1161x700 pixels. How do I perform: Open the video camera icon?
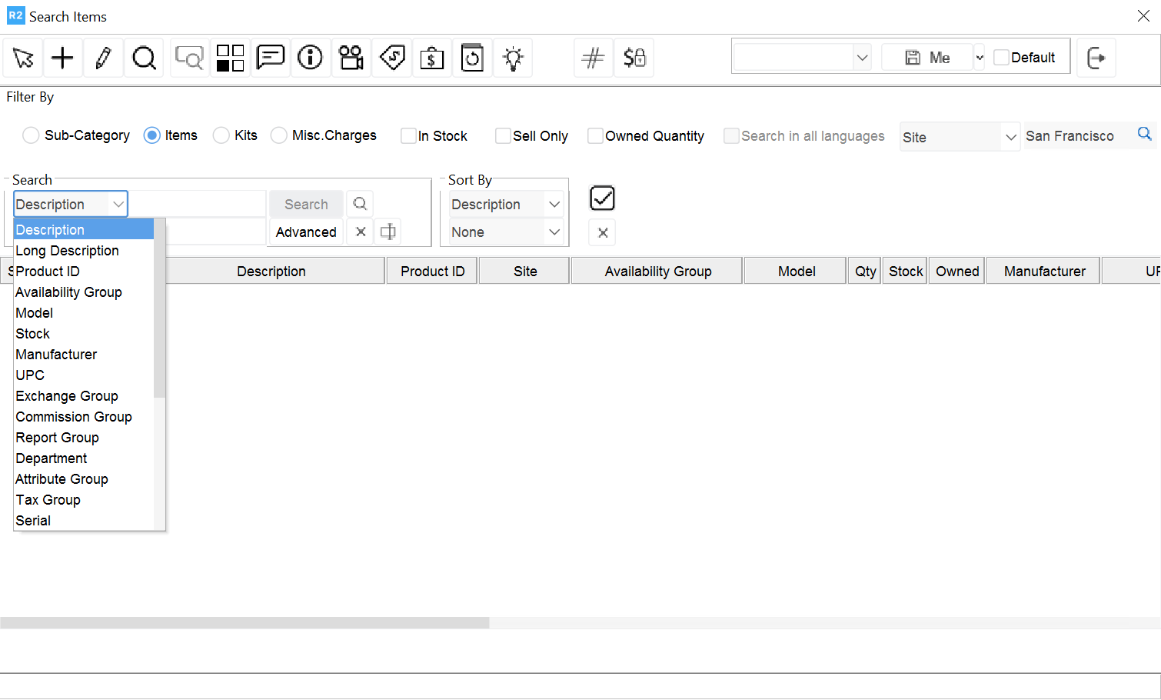point(351,58)
